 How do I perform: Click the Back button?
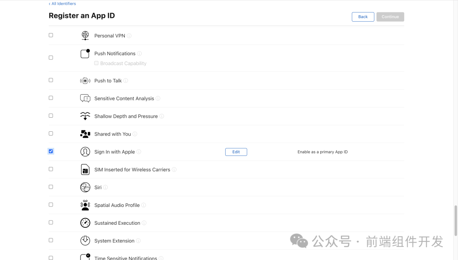point(363,17)
